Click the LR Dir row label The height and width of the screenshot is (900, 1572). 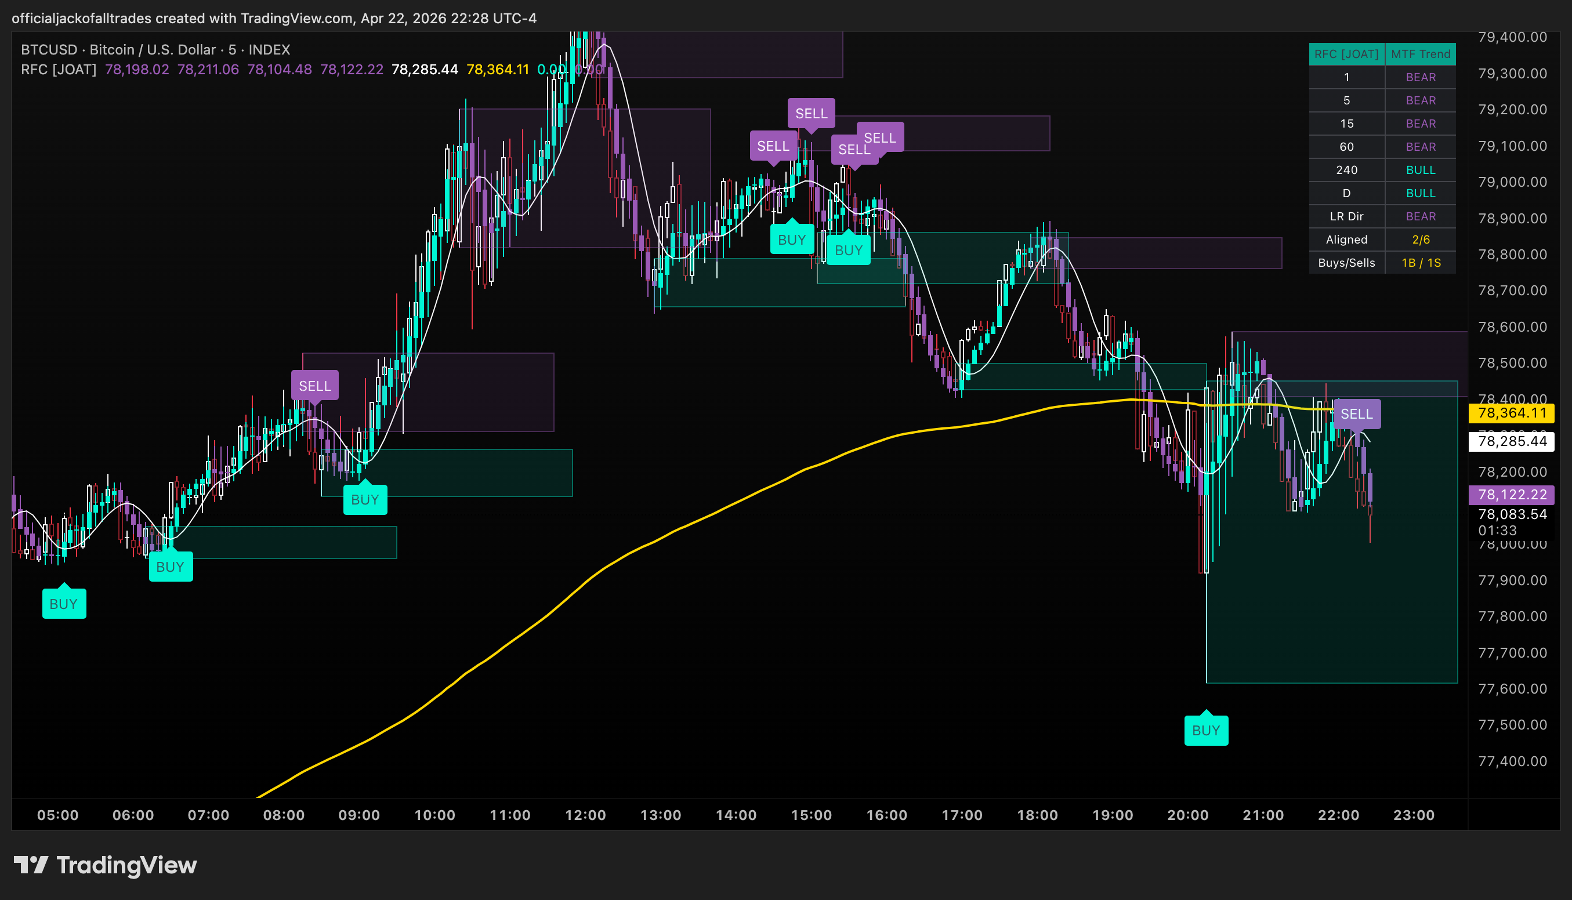(1346, 216)
